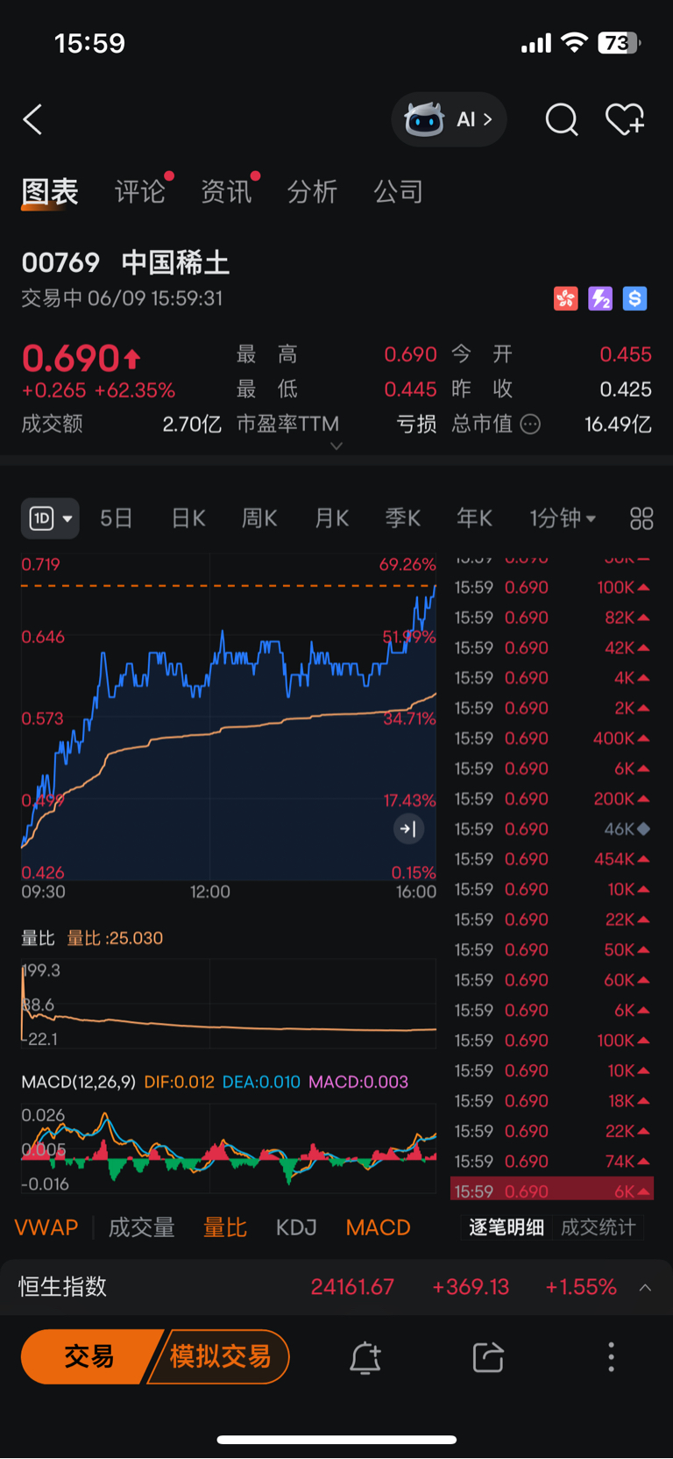This screenshot has height=1459, width=673.
Task: Open chart layout grid icon
Action: point(641,519)
